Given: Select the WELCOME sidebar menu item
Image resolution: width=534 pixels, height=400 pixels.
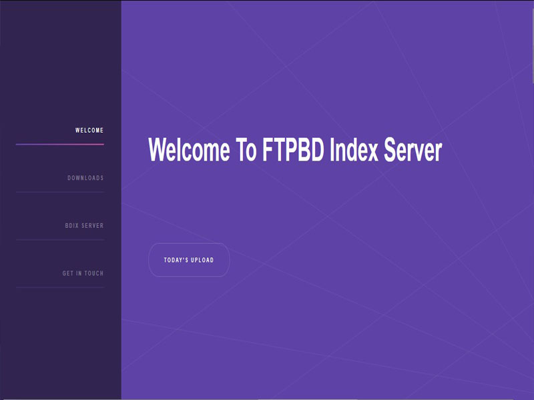Looking at the screenshot, I should [89, 131].
